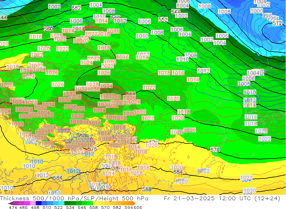Click the black 584 label below red 1020
Screen dimensions: 286x209
point(178,172)
